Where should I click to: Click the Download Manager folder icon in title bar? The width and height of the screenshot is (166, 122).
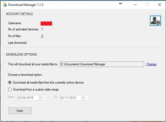(5, 5)
